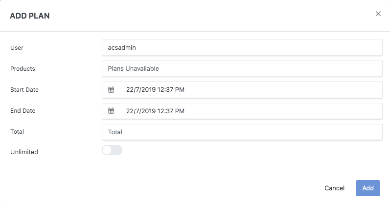Click the User field label
Viewport: 390px width, 204px height.
[17, 48]
